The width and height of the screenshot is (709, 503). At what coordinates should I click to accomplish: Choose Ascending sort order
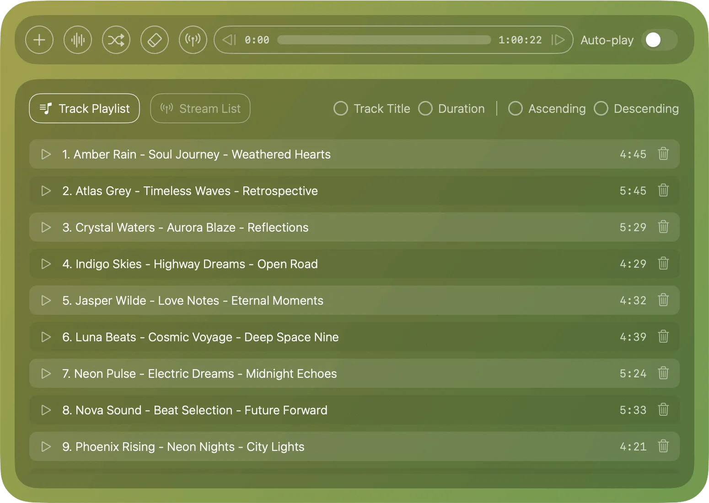(516, 109)
